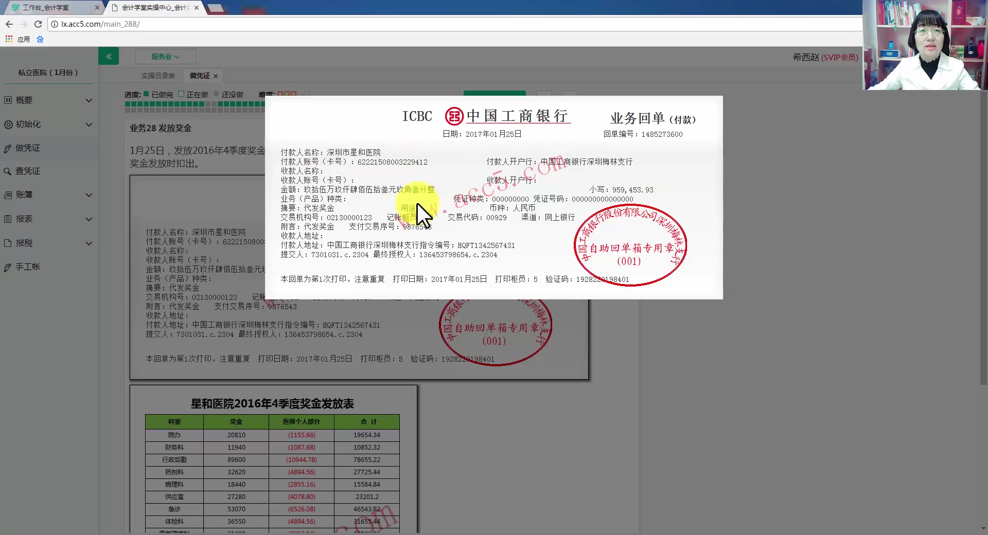This screenshot has height=535, width=988.
Task: Click the 还没做 progress legend
Action: [x=228, y=95]
